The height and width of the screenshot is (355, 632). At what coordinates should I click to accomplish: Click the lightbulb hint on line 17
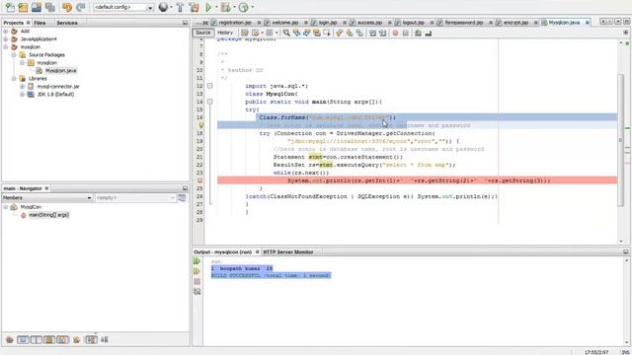point(200,125)
